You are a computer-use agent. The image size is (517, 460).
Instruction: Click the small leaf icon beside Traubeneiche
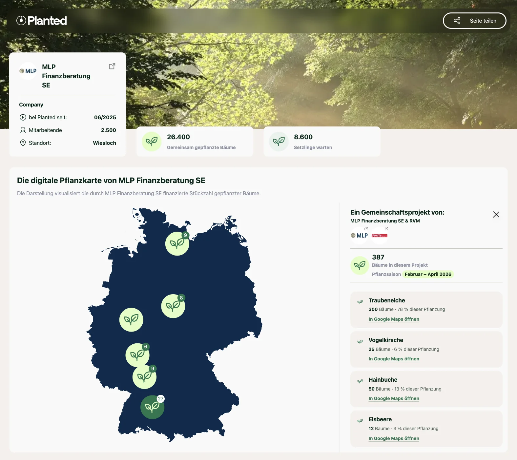360,302
